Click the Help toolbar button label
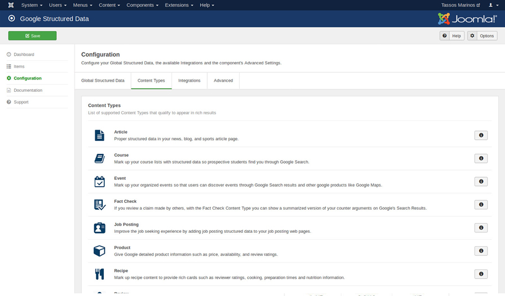 point(456,36)
